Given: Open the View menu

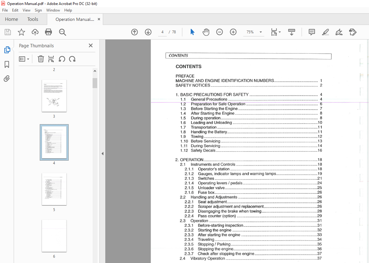Looking at the screenshot, I should 26,10.
